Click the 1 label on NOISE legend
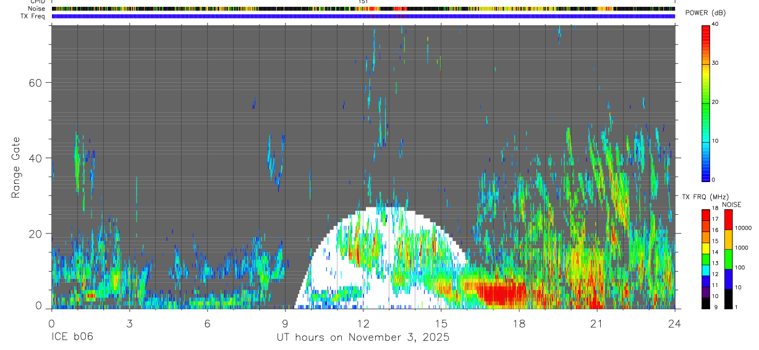 tap(736, 307)
